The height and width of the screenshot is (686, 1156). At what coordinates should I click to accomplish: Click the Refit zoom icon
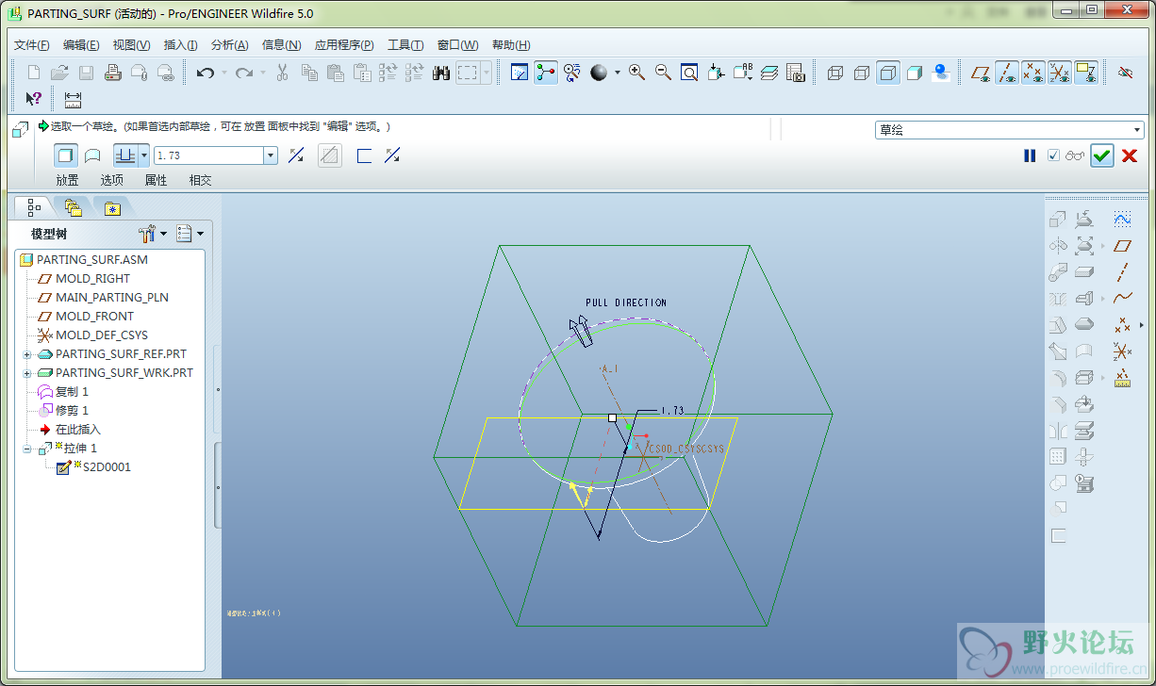[x=689, y=73]
